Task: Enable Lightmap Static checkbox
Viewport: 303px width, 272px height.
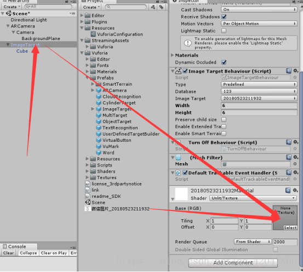Action: [224, 31]
